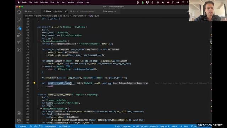The image size is (227, 128).
Task: Click 'client-lib' breadcrumb segment
Action: [x=48, y=16]
